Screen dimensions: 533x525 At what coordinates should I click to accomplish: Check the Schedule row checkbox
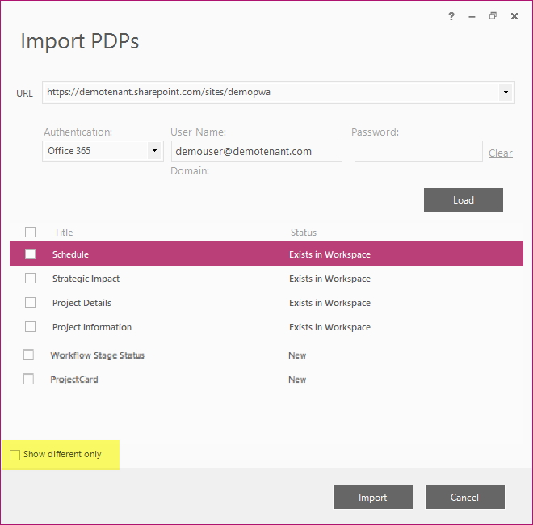(x=30, y=254)
